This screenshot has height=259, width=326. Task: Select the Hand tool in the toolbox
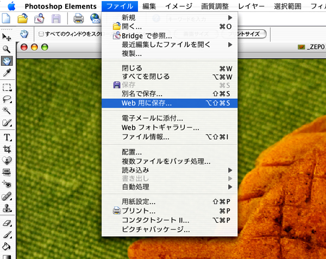pos(7,61)
